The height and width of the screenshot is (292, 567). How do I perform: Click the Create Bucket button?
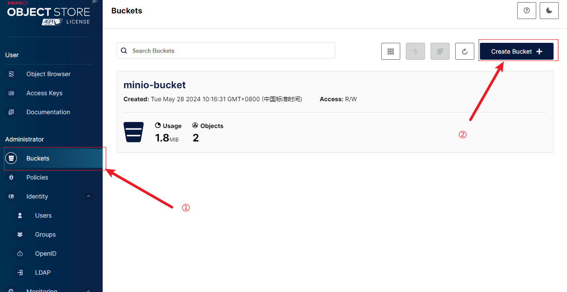click(517, 51)
